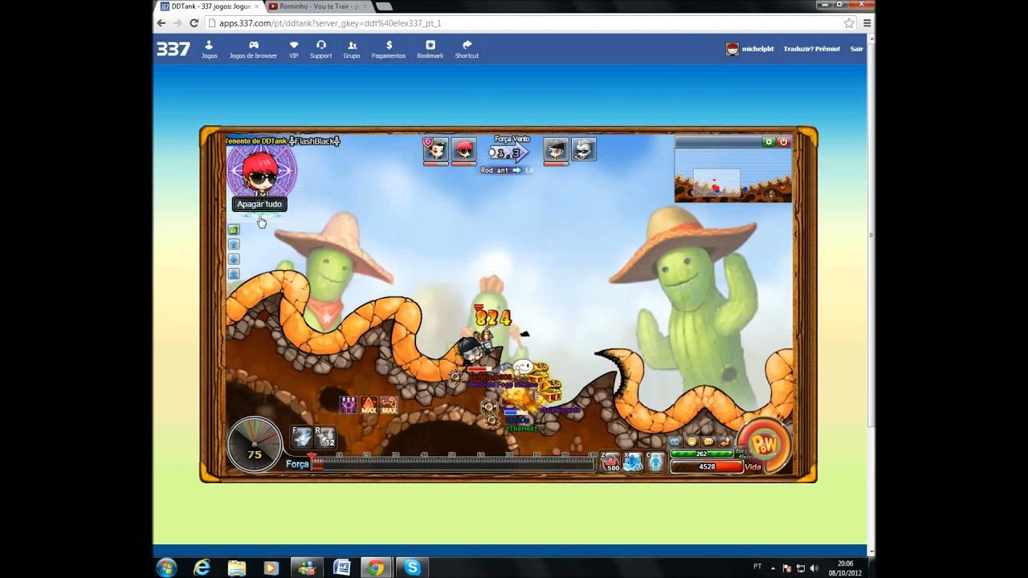Screen dimensions: 1028x578
Task: Reload the page with refresh icon
Action: click(x=194, y=23)
